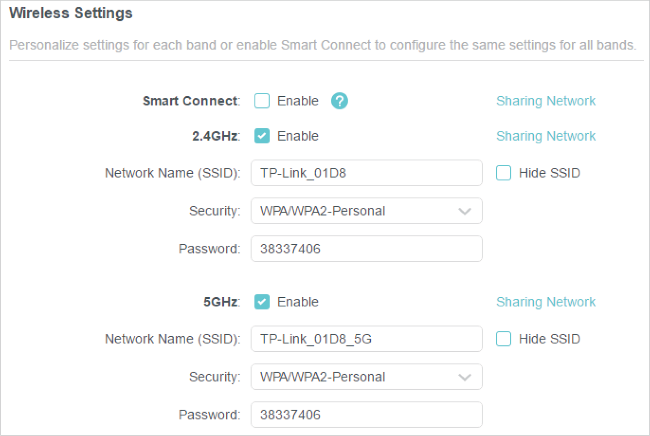
Task: Check Hide SSID for 2.4GHz network
Action: tap(504, 173)
